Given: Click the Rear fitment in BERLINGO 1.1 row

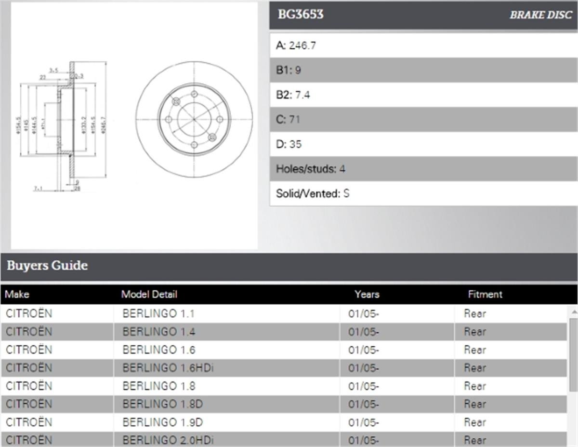Looking at the screenshot, I should click(475, 313).
